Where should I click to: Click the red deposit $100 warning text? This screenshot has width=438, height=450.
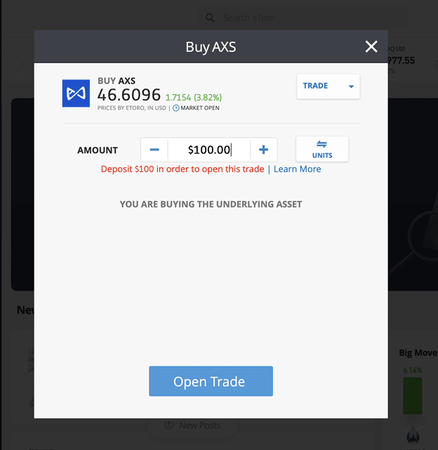pos(182,169)
